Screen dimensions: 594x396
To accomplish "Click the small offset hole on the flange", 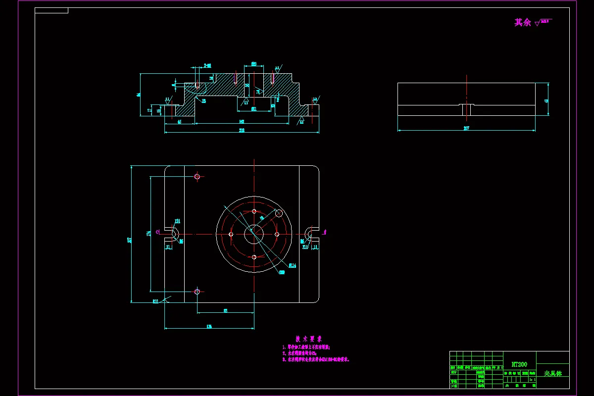I will [x=279, y=213].
